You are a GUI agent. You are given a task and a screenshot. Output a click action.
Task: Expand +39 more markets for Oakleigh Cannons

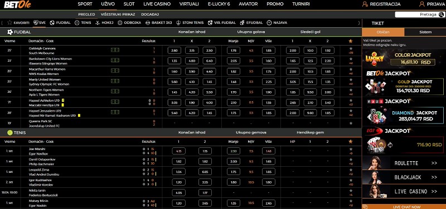tap(351, 53)
